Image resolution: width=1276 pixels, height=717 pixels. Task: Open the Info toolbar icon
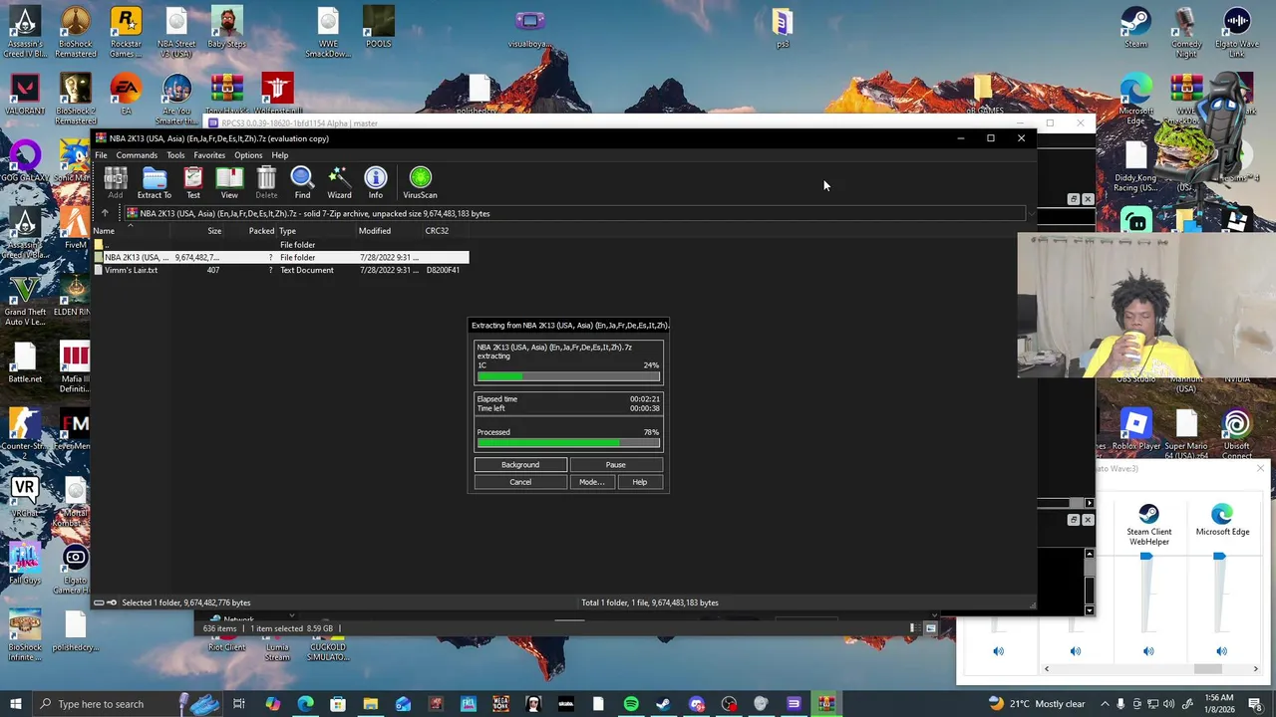(x=376, y=183)
